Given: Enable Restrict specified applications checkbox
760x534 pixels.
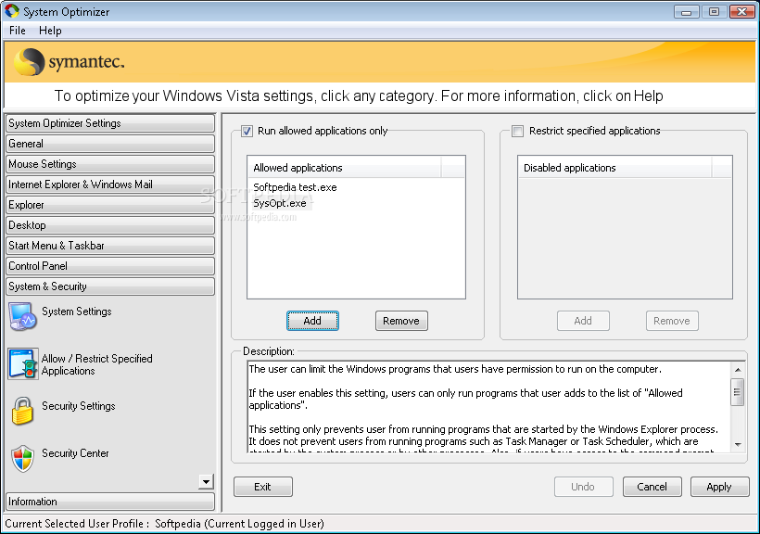Looking at the screenshot, I should (x=518, y=131).
